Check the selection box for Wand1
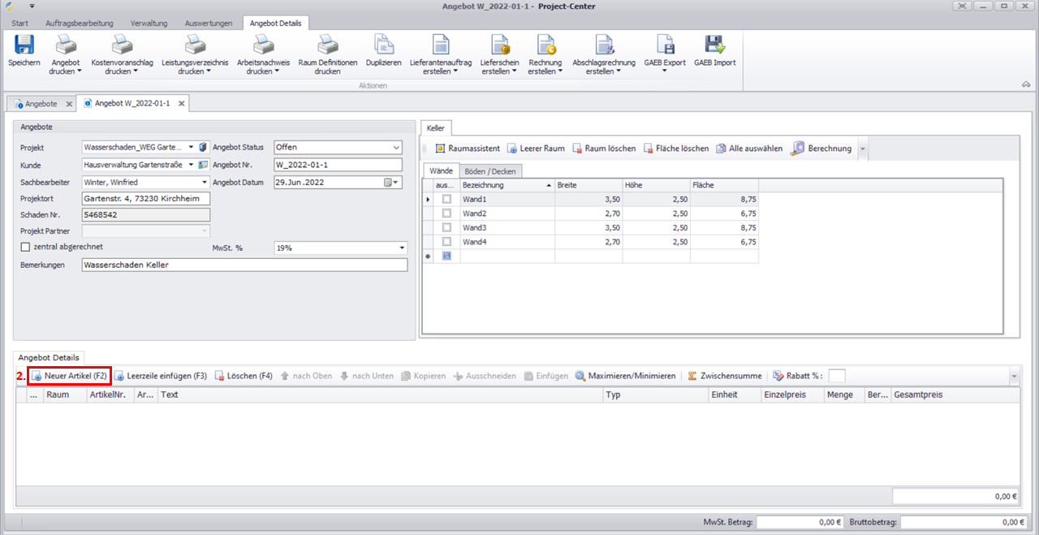The height and width of the screenshot is (535, 1039). coord(446,199)
